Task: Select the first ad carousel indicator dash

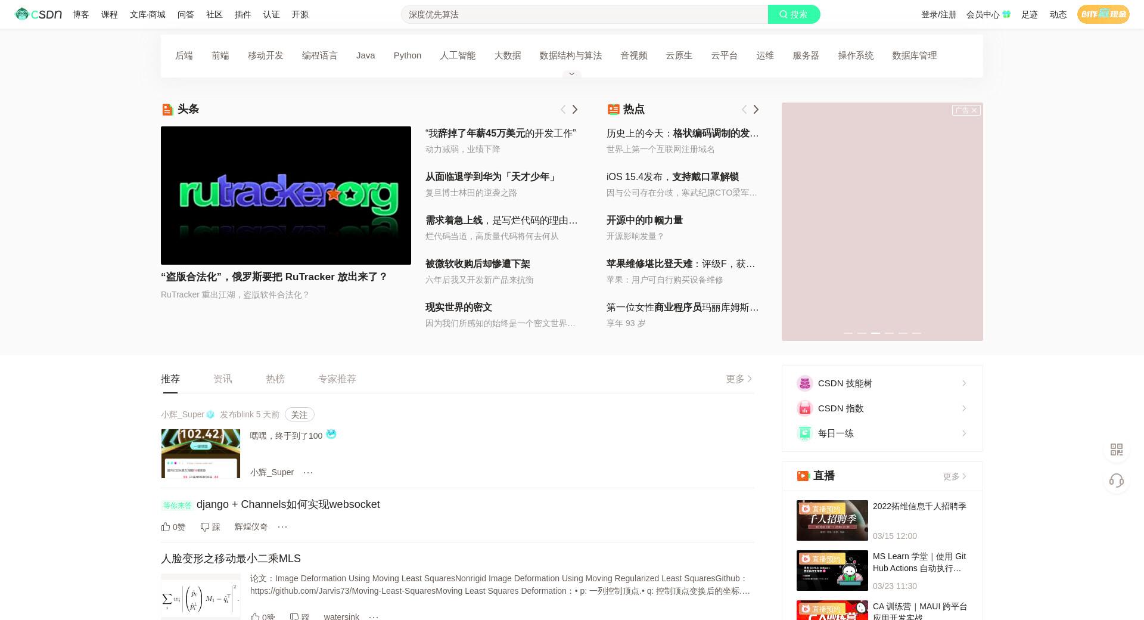Action: 848,333
